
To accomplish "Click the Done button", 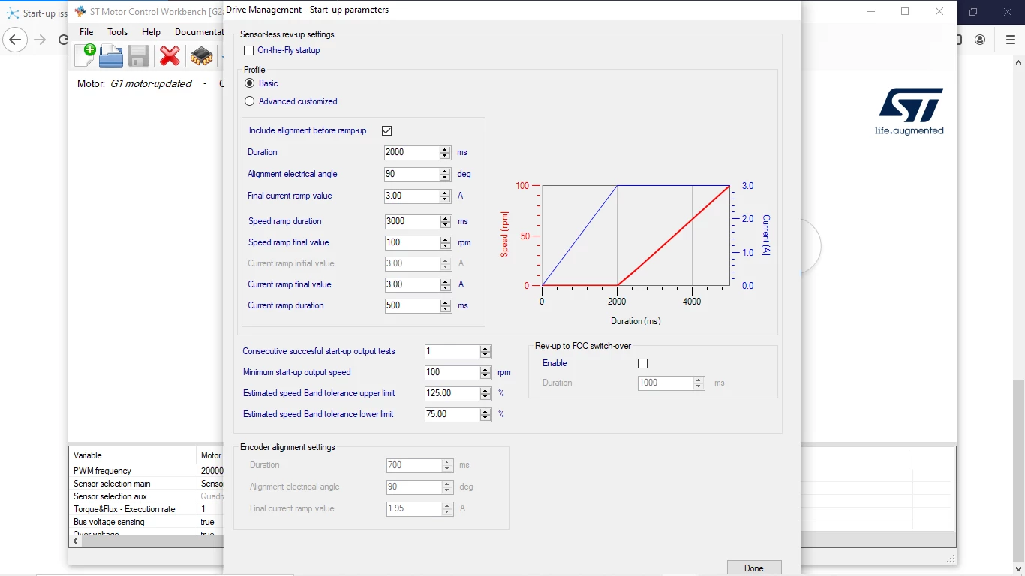I will 754,568.
